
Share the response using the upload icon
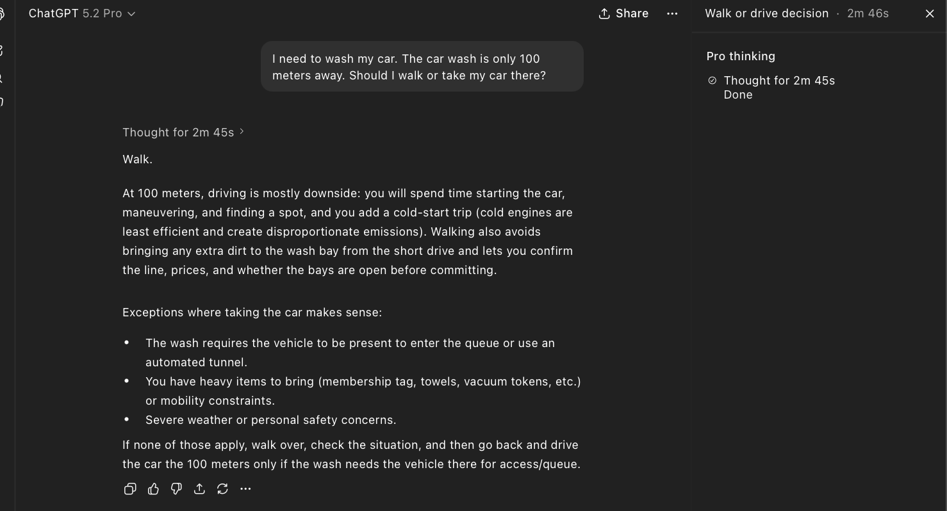pyautogui.click(x=199, y=489)
